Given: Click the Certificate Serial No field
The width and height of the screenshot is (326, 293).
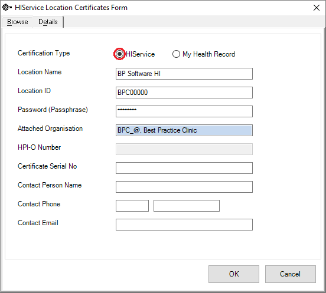Looking at the screenshot, I should tap(184, 168).
